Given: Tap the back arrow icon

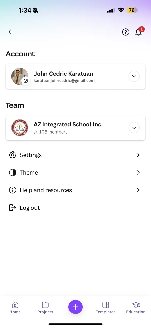Looking at the screenshot, I should click(x=11, y=32).
